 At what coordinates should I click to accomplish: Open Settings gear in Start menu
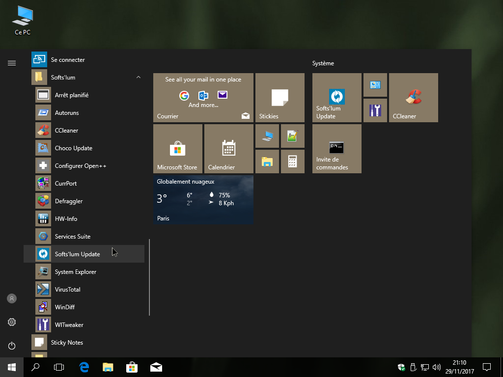12,322
